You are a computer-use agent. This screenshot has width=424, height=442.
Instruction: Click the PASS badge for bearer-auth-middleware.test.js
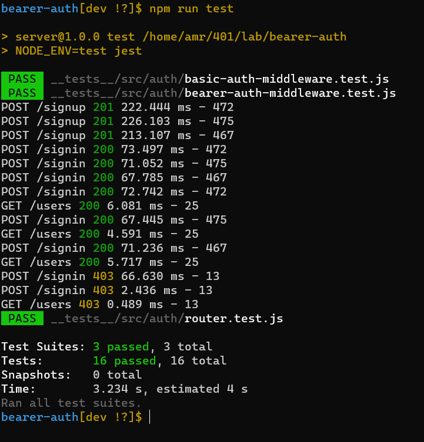pos(22,93)
